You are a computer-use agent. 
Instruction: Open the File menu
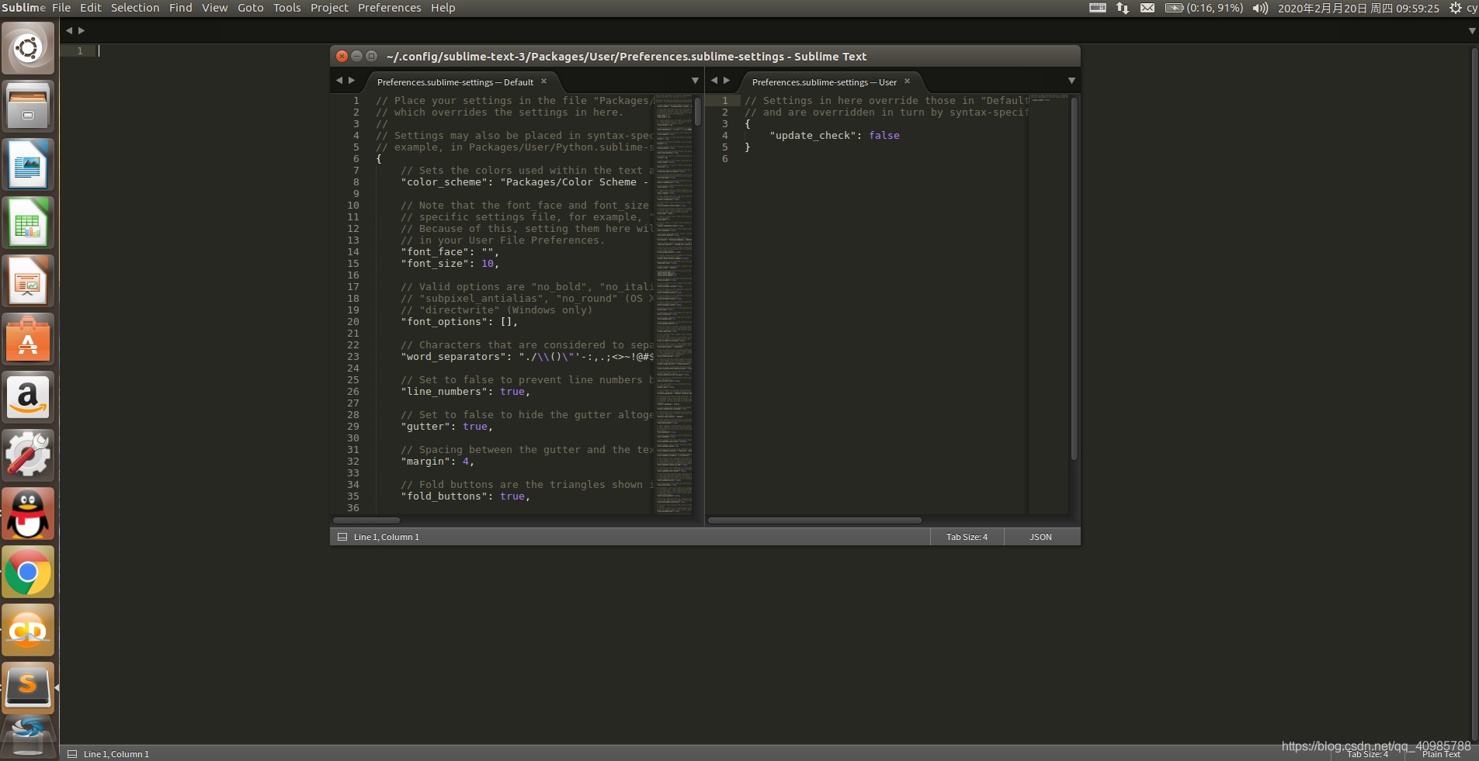tap(61, 8)
